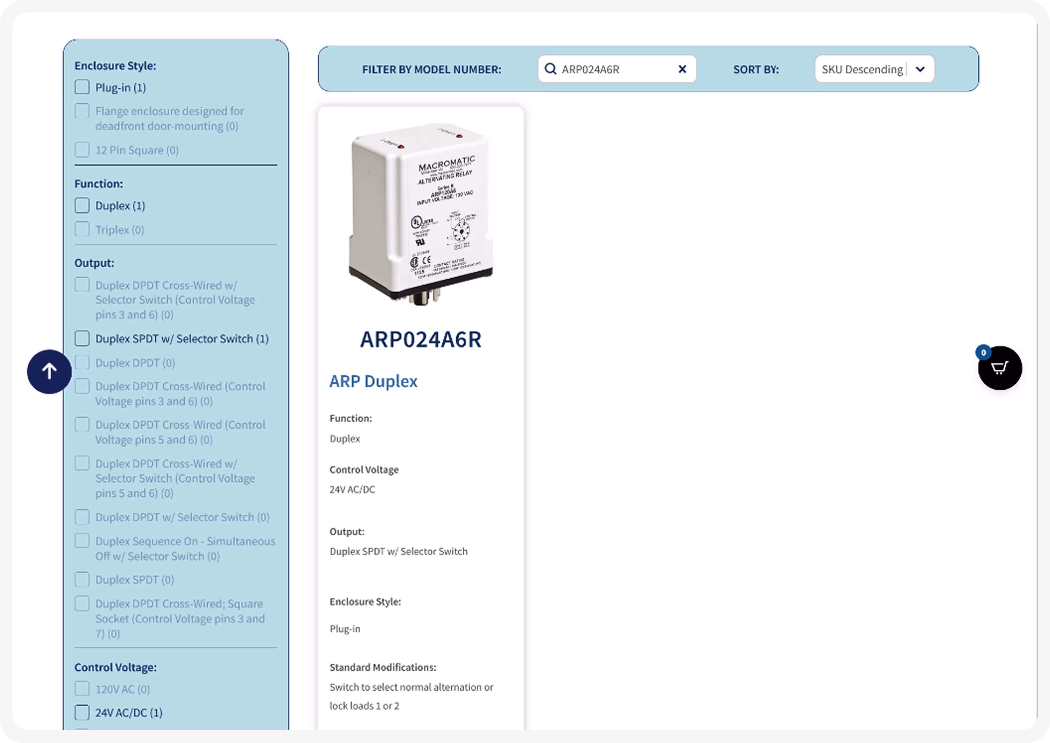Click the SORT BY label

point(756,69)
